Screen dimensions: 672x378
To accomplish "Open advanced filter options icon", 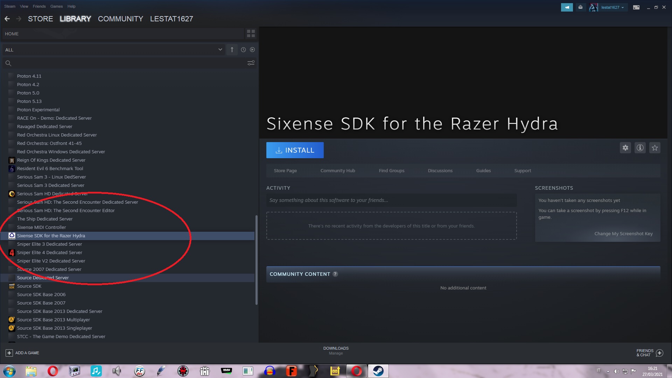I will pos(251,63).
